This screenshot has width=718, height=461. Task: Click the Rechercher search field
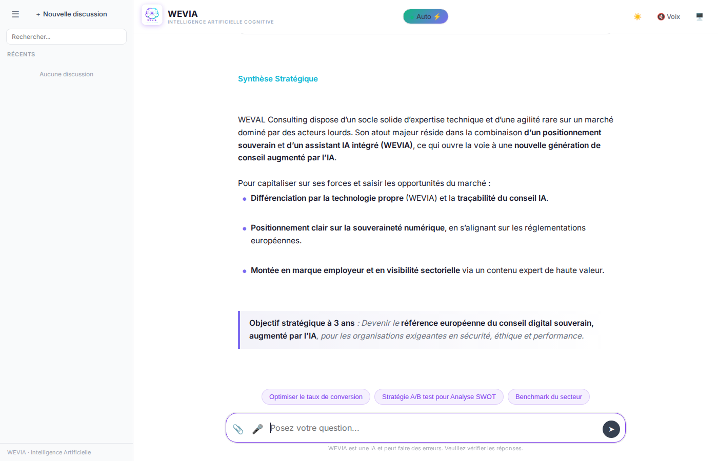click(66, 37)
